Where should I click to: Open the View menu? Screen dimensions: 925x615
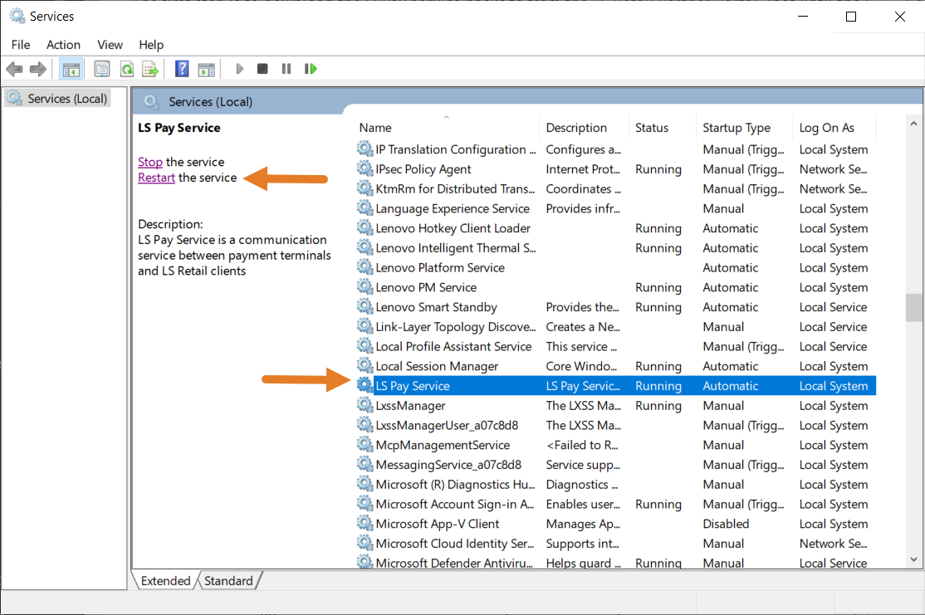coord(109,44)
